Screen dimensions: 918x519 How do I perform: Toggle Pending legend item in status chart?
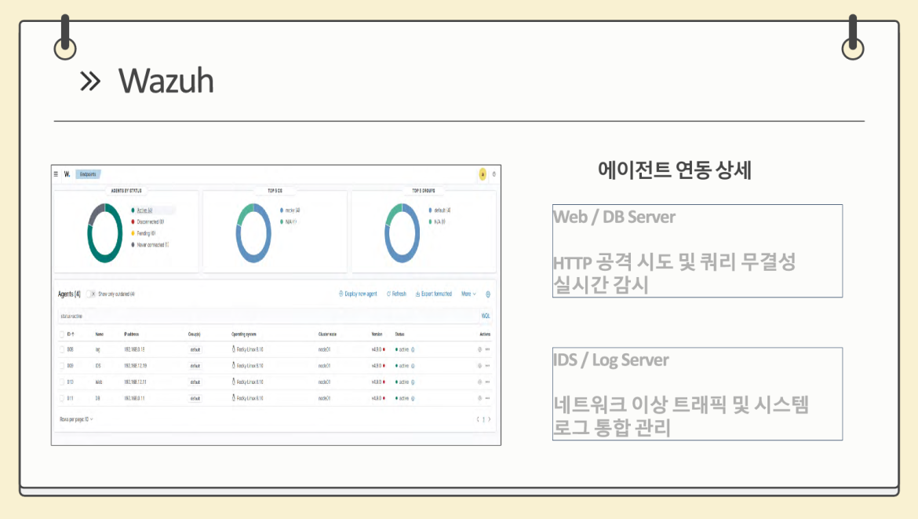tap(144, 233)
